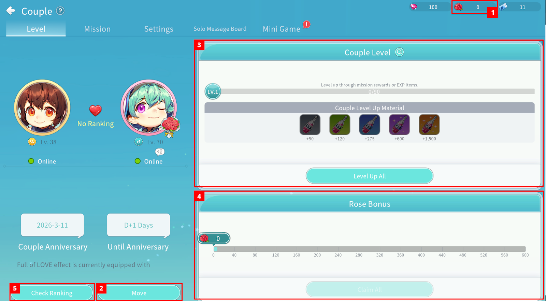Click the back arrow next to Couple
The image size is (546, 301).
[x=11, y=11]
